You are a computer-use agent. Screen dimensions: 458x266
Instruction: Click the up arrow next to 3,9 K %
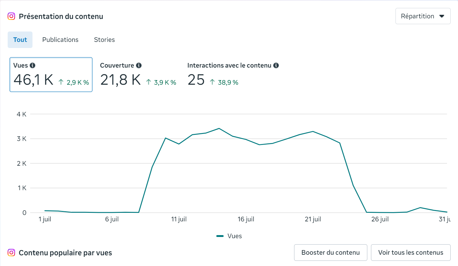(x=149, y=82)
